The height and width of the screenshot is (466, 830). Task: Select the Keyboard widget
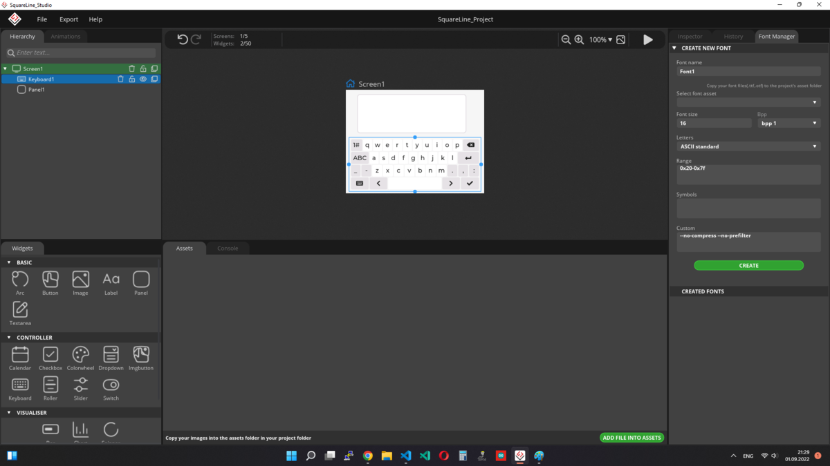pyautogui.click(x=20, y=389)
